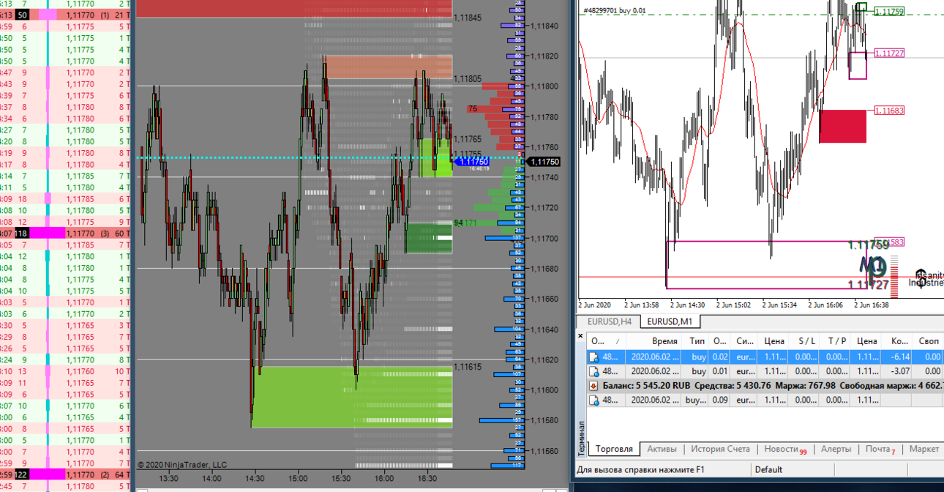Click the 1,11845 zone level label
944x492 pixels.
click(x=468, y=18)
